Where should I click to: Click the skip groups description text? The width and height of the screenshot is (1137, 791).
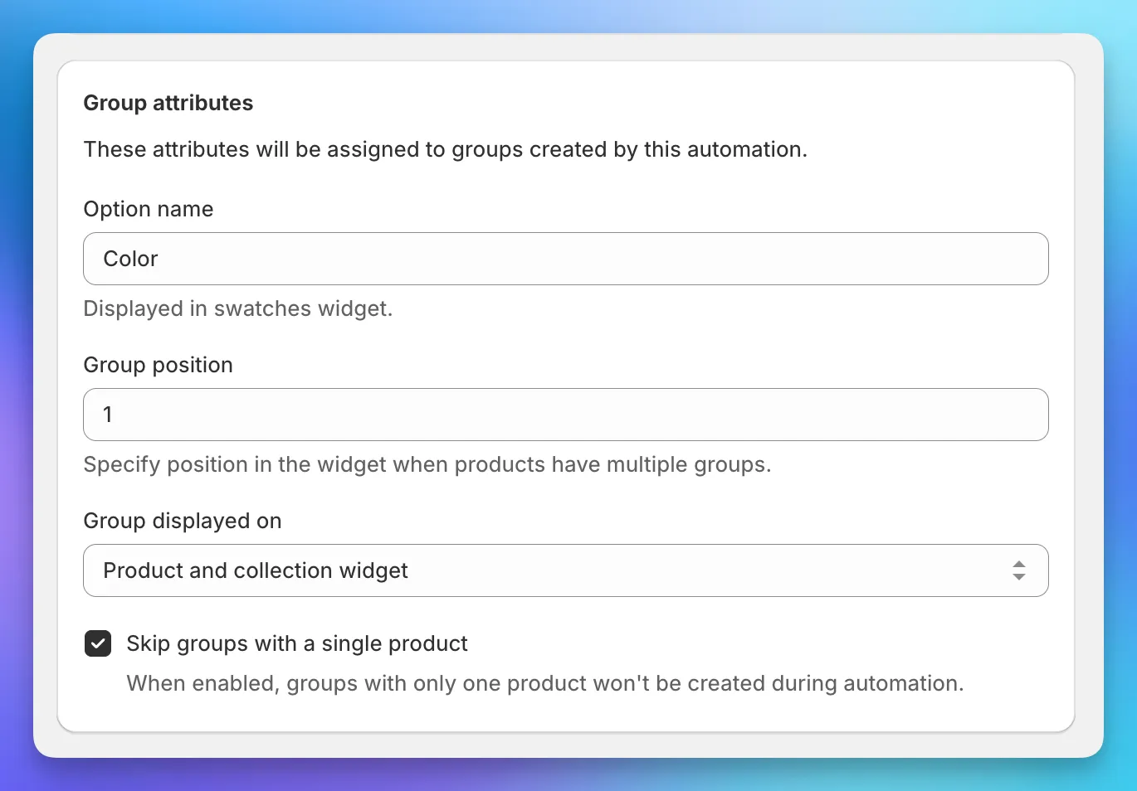pos(544,683)
